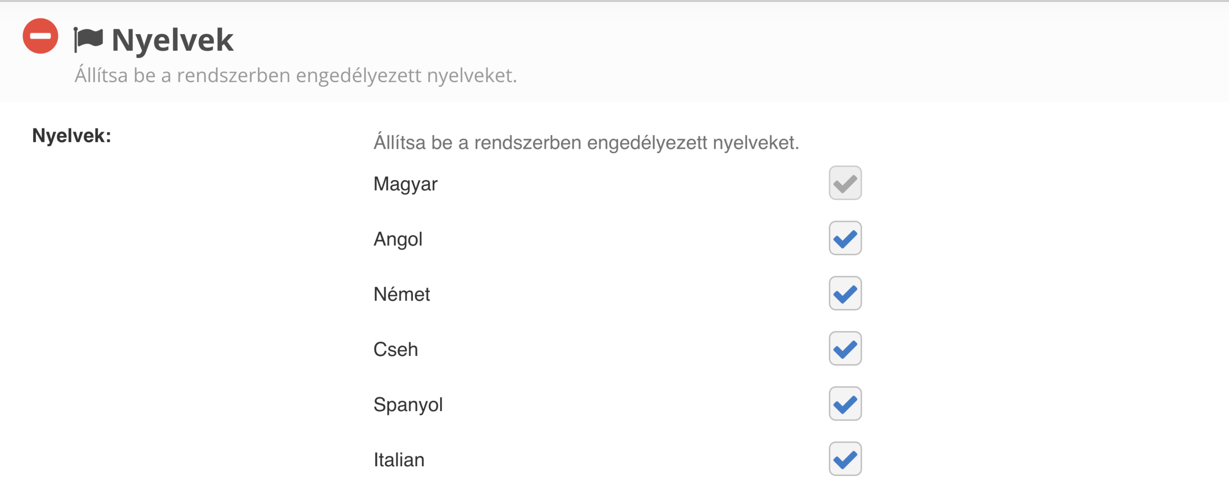Click the section subtitle under Nyelvek header
Screen dimensions: 1229x487
296,75
